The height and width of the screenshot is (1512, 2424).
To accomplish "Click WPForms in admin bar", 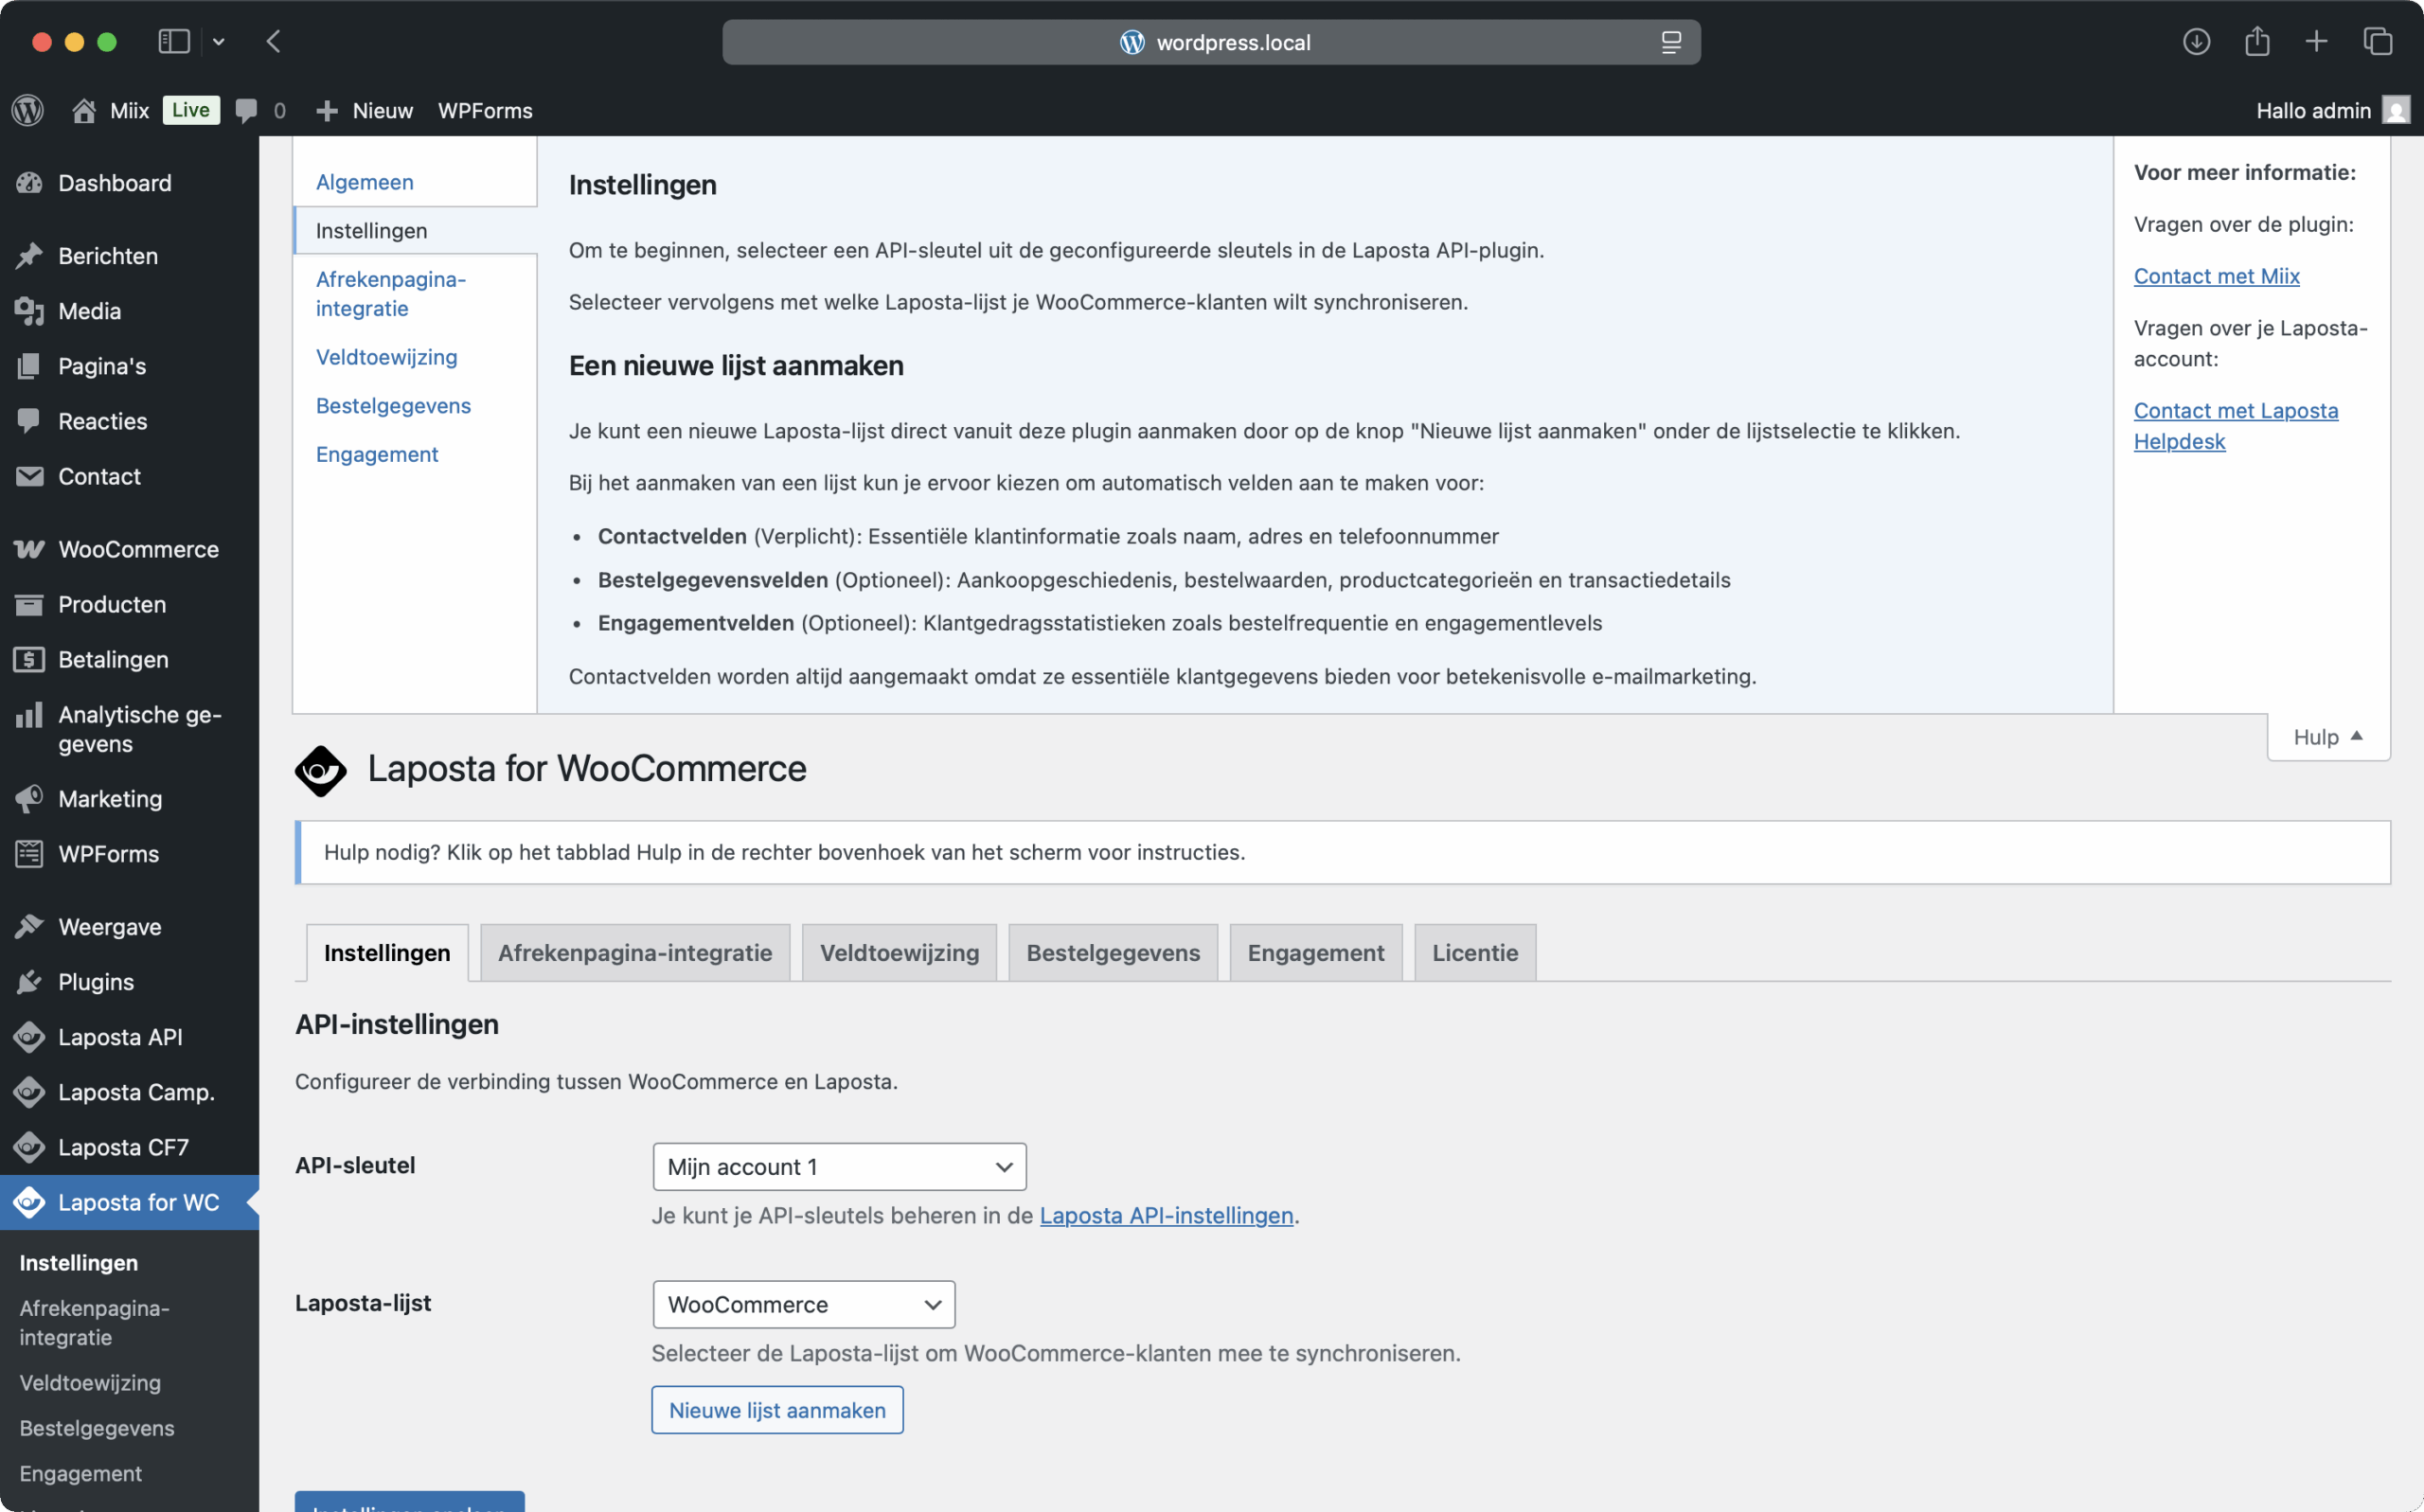I will 485,110.
